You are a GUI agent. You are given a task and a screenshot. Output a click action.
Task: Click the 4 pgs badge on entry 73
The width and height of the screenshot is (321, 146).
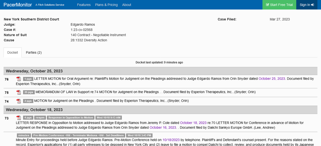tap(28, 118)
